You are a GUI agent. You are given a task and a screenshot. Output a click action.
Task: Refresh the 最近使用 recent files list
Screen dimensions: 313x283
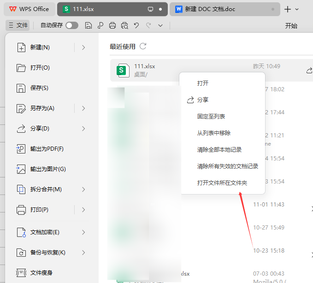pos(143,46)
